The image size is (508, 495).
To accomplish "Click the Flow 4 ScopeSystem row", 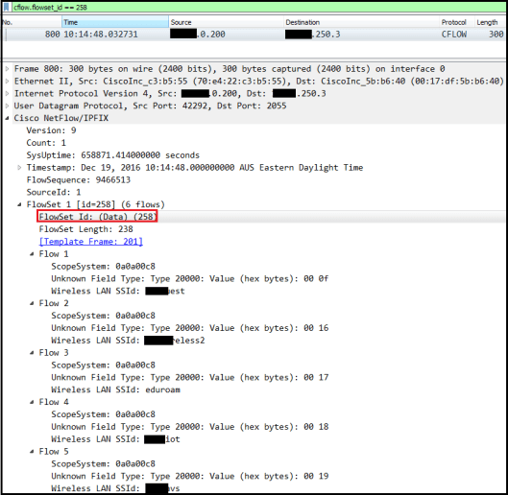I will (x=103, y=414).
